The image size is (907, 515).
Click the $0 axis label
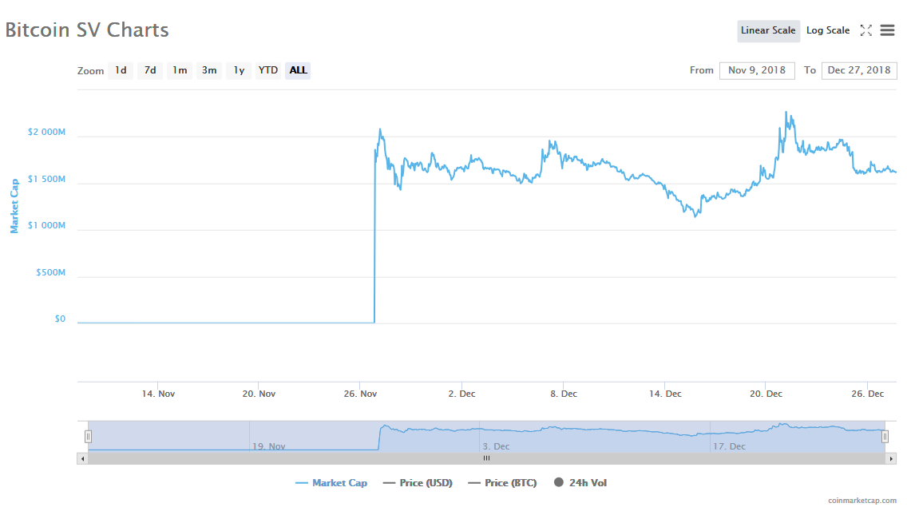pyautogui.click(x=60, y=319)
